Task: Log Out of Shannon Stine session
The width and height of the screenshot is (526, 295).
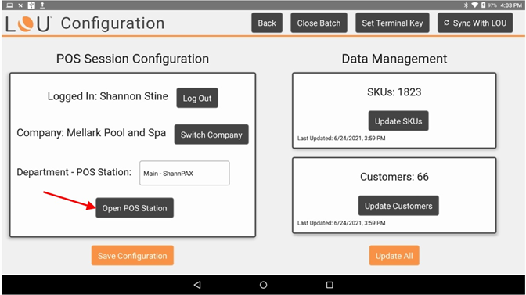Action: pyautogui.click(x=197, y=99)
